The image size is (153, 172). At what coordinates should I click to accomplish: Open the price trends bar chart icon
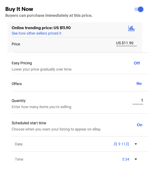click(x=131, y=28)
